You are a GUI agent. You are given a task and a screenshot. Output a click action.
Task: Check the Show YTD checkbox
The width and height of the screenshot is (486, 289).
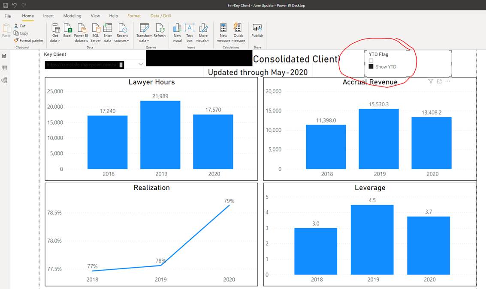pyautogui.click(x=371, y=67)
